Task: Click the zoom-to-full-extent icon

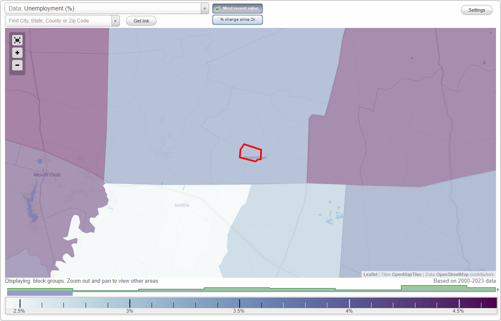Action: 17,40
